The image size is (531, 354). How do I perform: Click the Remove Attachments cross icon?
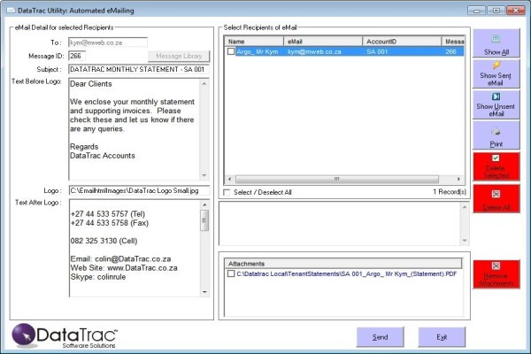pyautogui.click(x=496, y=265)
